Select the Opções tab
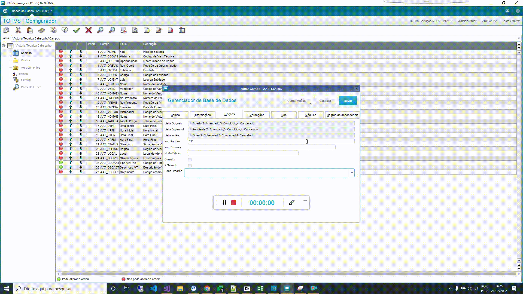This screenshot has height=294, width=523. point(229,114)
